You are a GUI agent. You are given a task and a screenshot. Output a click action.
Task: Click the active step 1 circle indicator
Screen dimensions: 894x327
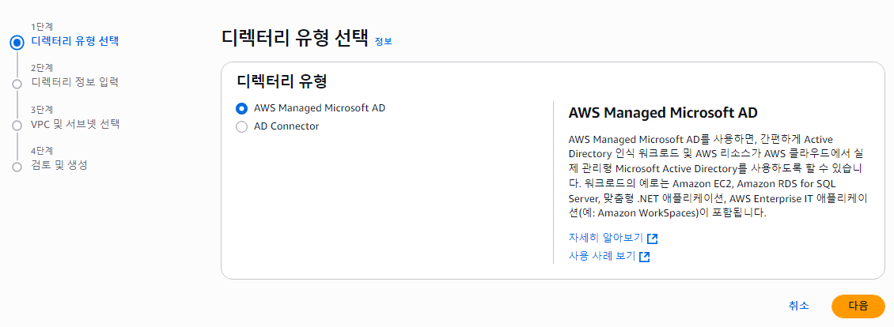[x=17, y=42]
